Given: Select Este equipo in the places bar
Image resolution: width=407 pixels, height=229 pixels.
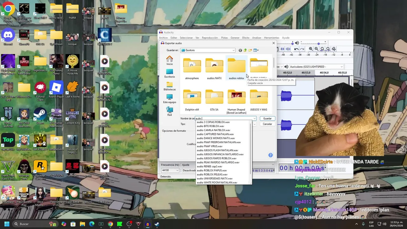Looking at the screenshot, I should pyautogui.click(x=169, y=99).
